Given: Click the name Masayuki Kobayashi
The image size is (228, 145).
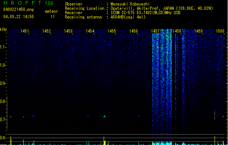Looking at the screenshot, I should 130,4.
